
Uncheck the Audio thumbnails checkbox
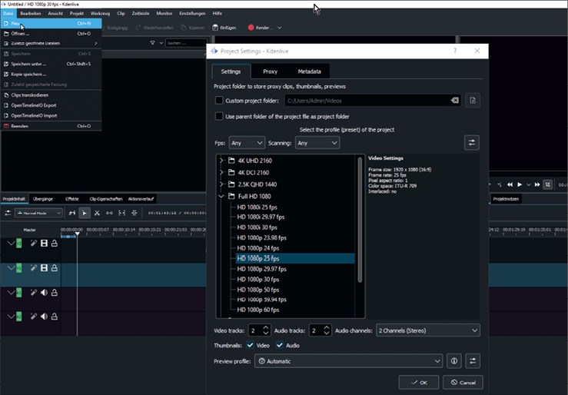point(281,345)
